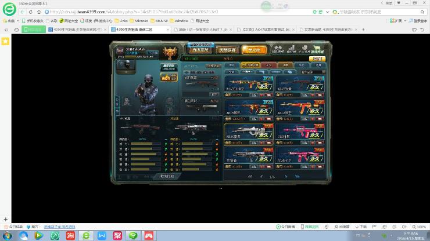Open new browser tab with plus
The image size is (430, 241).
[363, 30]
